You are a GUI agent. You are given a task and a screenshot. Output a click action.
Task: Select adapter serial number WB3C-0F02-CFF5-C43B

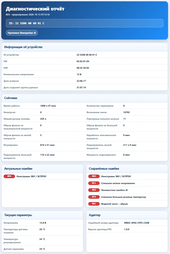pos(136,223)
